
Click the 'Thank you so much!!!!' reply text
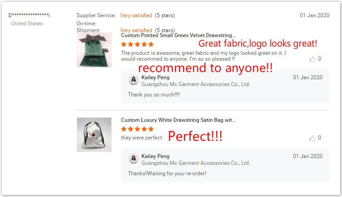pos(154,95)
